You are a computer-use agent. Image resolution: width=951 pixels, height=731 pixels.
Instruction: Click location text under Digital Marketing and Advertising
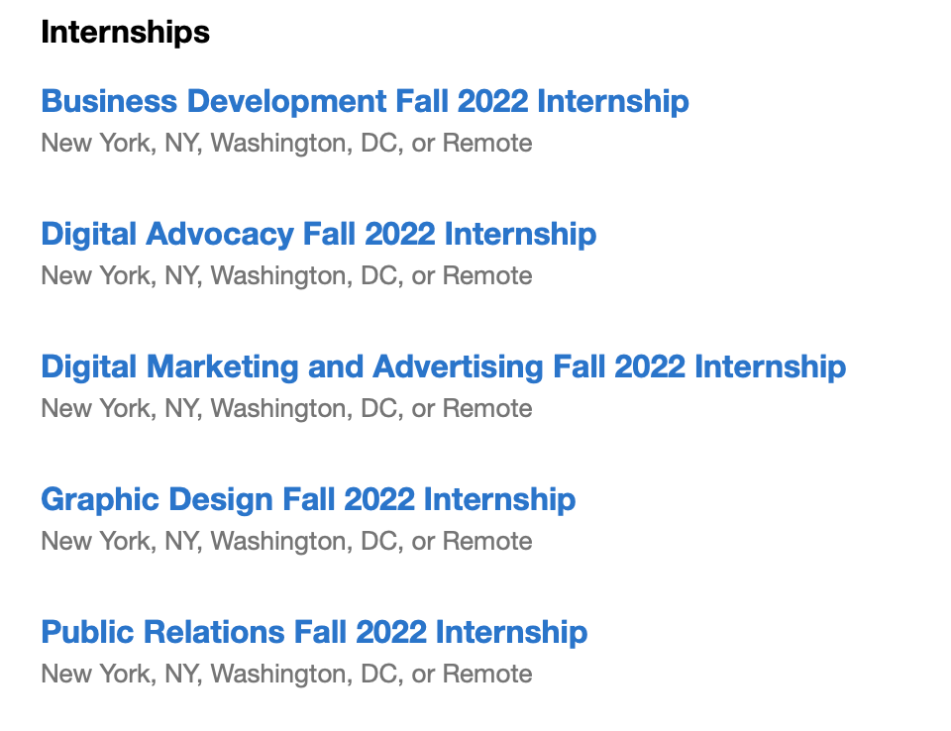286,409
